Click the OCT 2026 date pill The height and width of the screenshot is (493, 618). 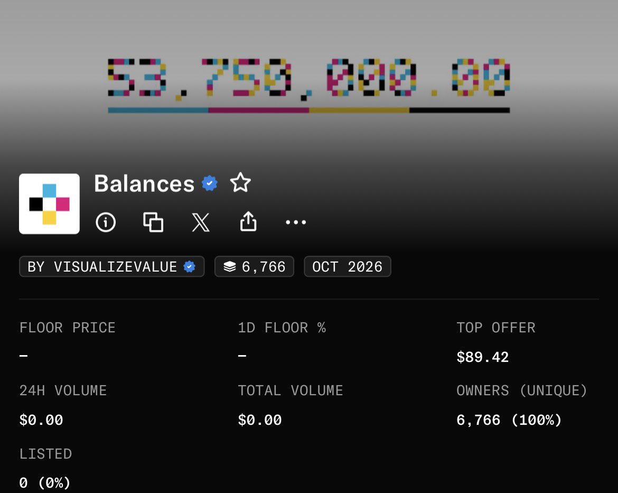coord(347,267)
